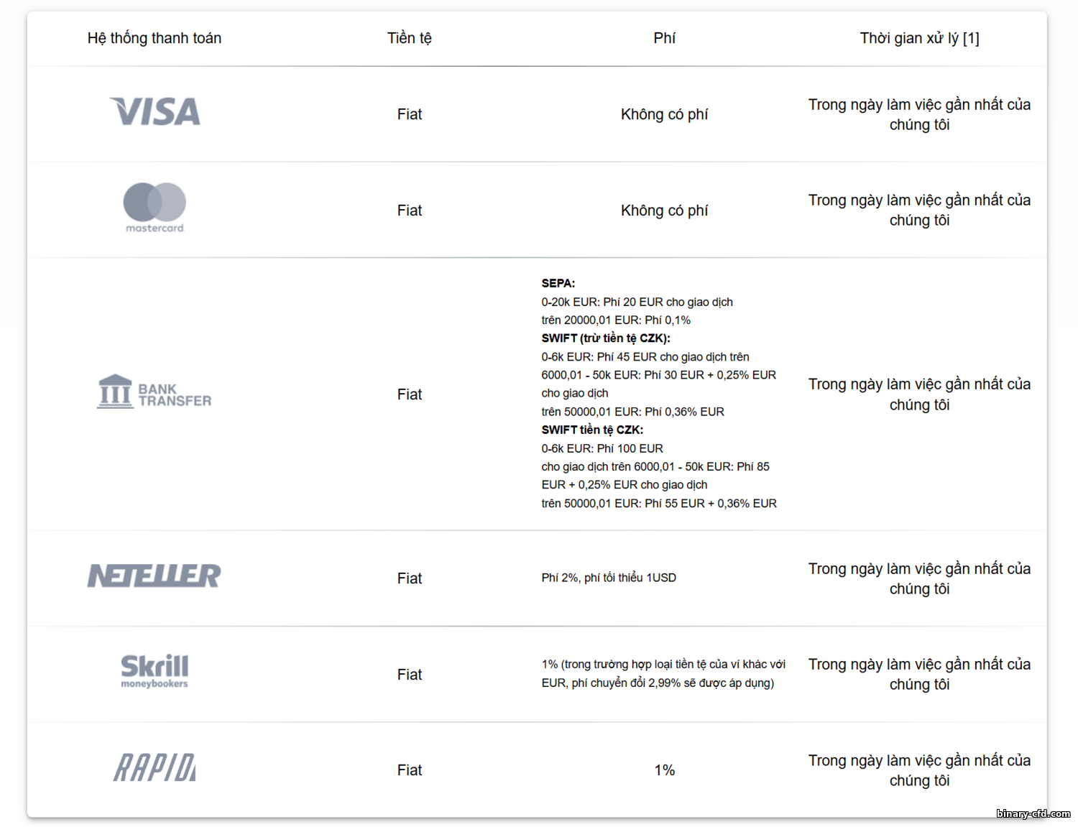The width and height of the screenshot is (1078, 827).
Task: Click the Neteller logo
Action: [x=155, y=576]
